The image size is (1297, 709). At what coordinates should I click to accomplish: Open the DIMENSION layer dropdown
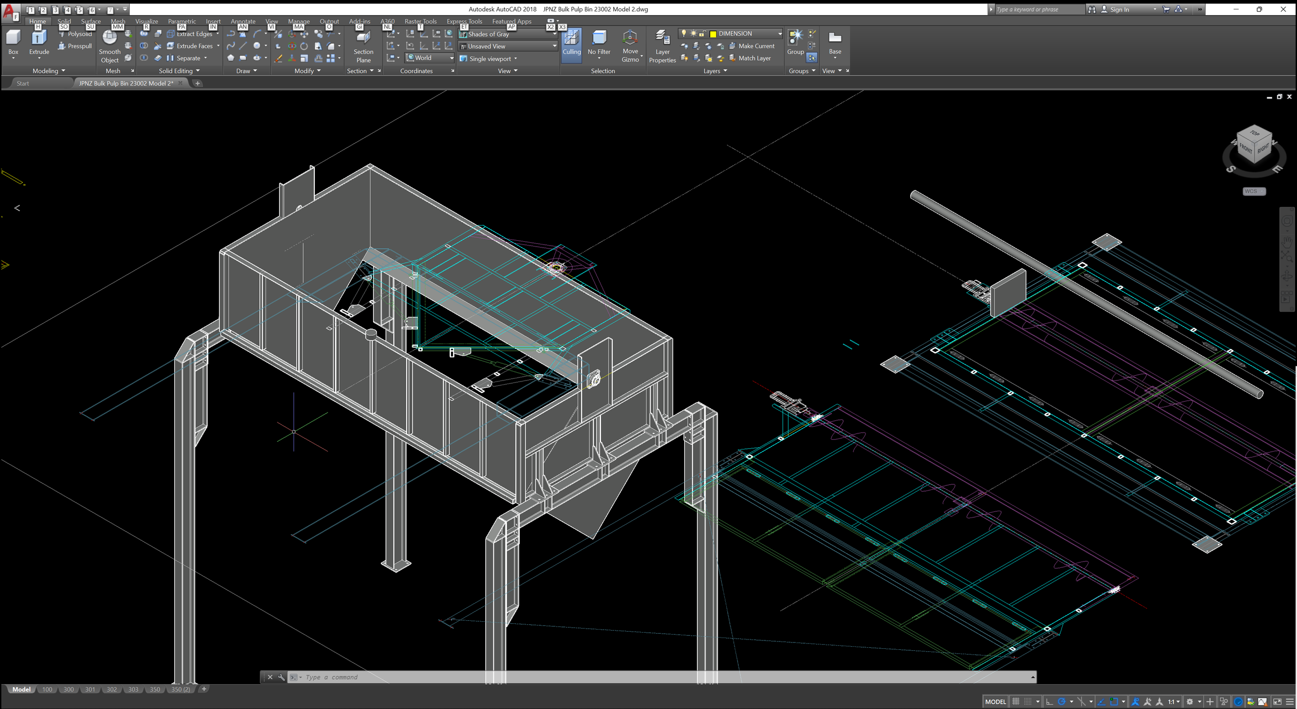coord(779,34)
